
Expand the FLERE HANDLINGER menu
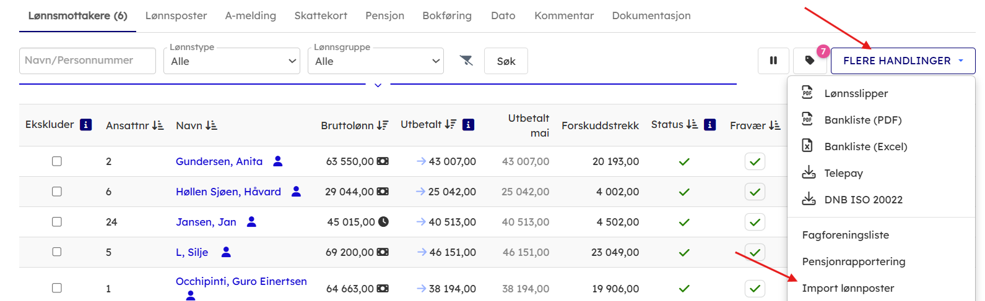[x=903, y=61]
